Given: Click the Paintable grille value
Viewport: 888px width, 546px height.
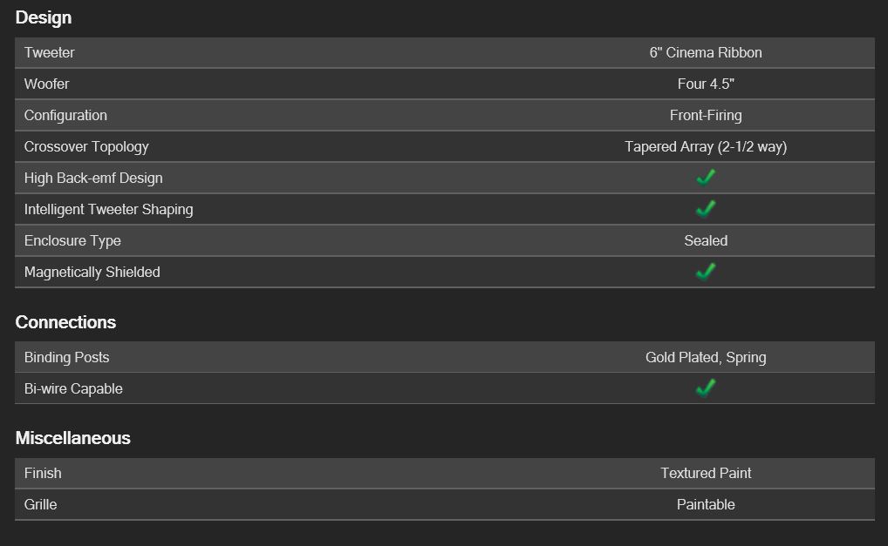Looking at the screenshot, I should tap(706, 504).
